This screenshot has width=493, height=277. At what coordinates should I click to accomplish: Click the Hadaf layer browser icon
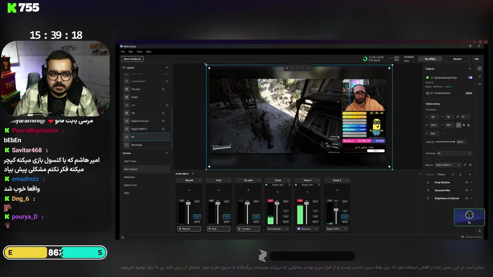pos(127,97)
